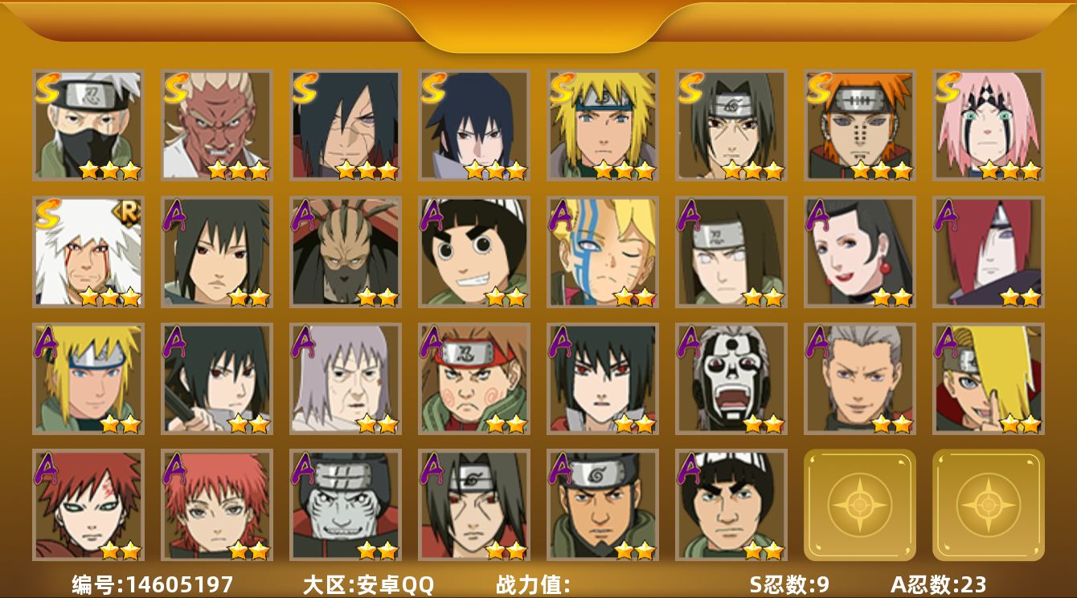1077x598 pixels.
Task: Choose the white-haired S ninja with R badge
Action: (x=88, y=252)
